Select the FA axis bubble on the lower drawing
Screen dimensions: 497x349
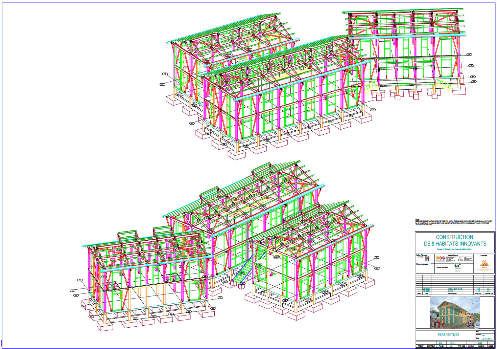click(80, 280)
